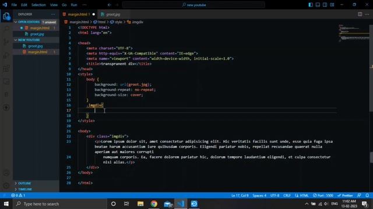Open Google Chrome from taskbar

tap(154, 204)
